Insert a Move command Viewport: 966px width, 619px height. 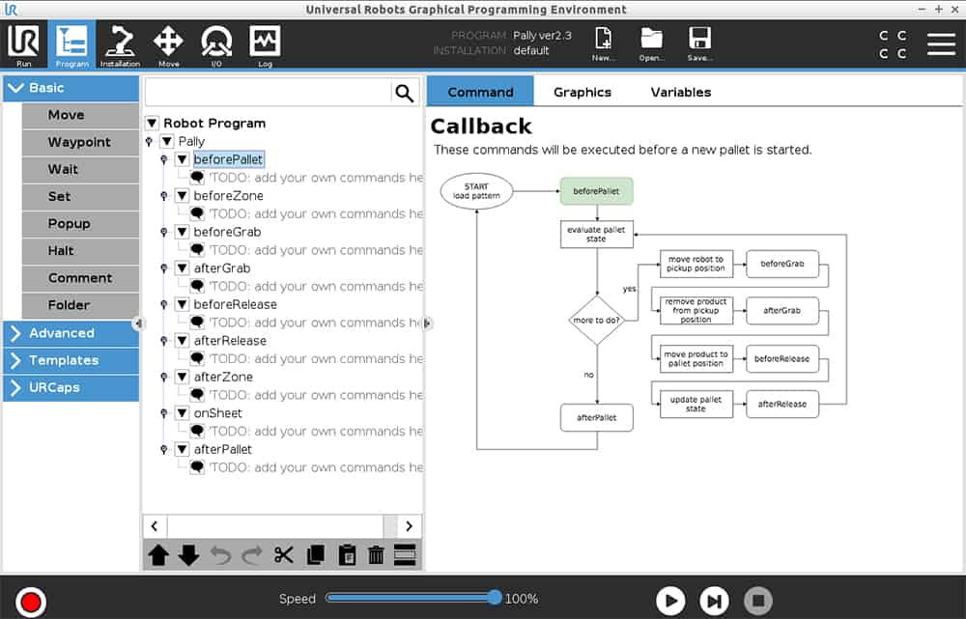pyautogui.click(x=81, y=115)
